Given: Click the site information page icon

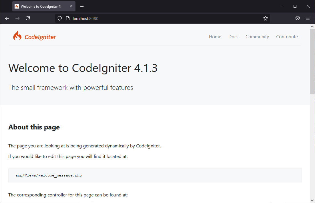Looking at the screenshot, I should click(x=68, y=19).
